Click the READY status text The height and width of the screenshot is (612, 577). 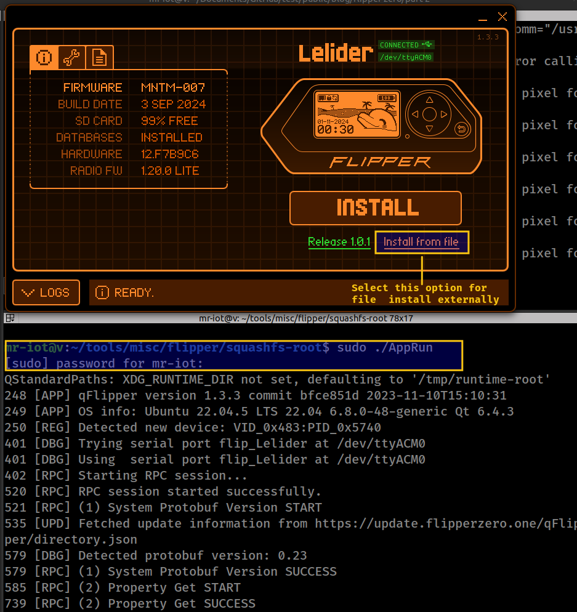click(134, 292)
